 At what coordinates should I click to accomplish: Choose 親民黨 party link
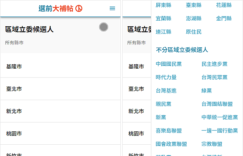click(x=164, y=104)
